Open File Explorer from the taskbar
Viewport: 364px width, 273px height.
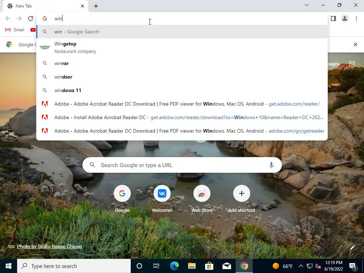pyautogui.click(x=192, y=266)
